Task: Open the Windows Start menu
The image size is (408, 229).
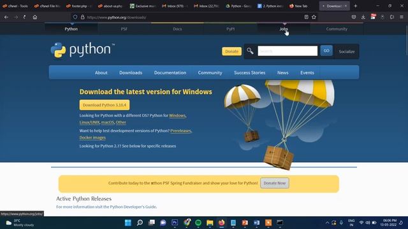Action: click(x=128, y=223)
